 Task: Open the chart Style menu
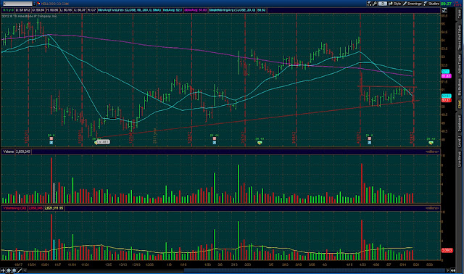tap(394, 4)
